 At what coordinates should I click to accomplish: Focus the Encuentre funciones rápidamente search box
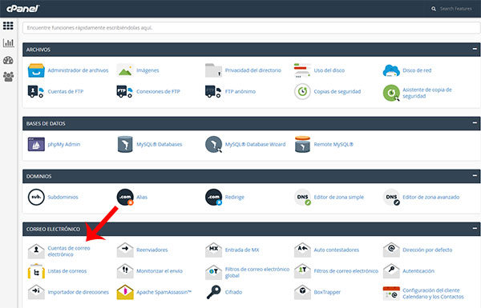pos(251,28)
